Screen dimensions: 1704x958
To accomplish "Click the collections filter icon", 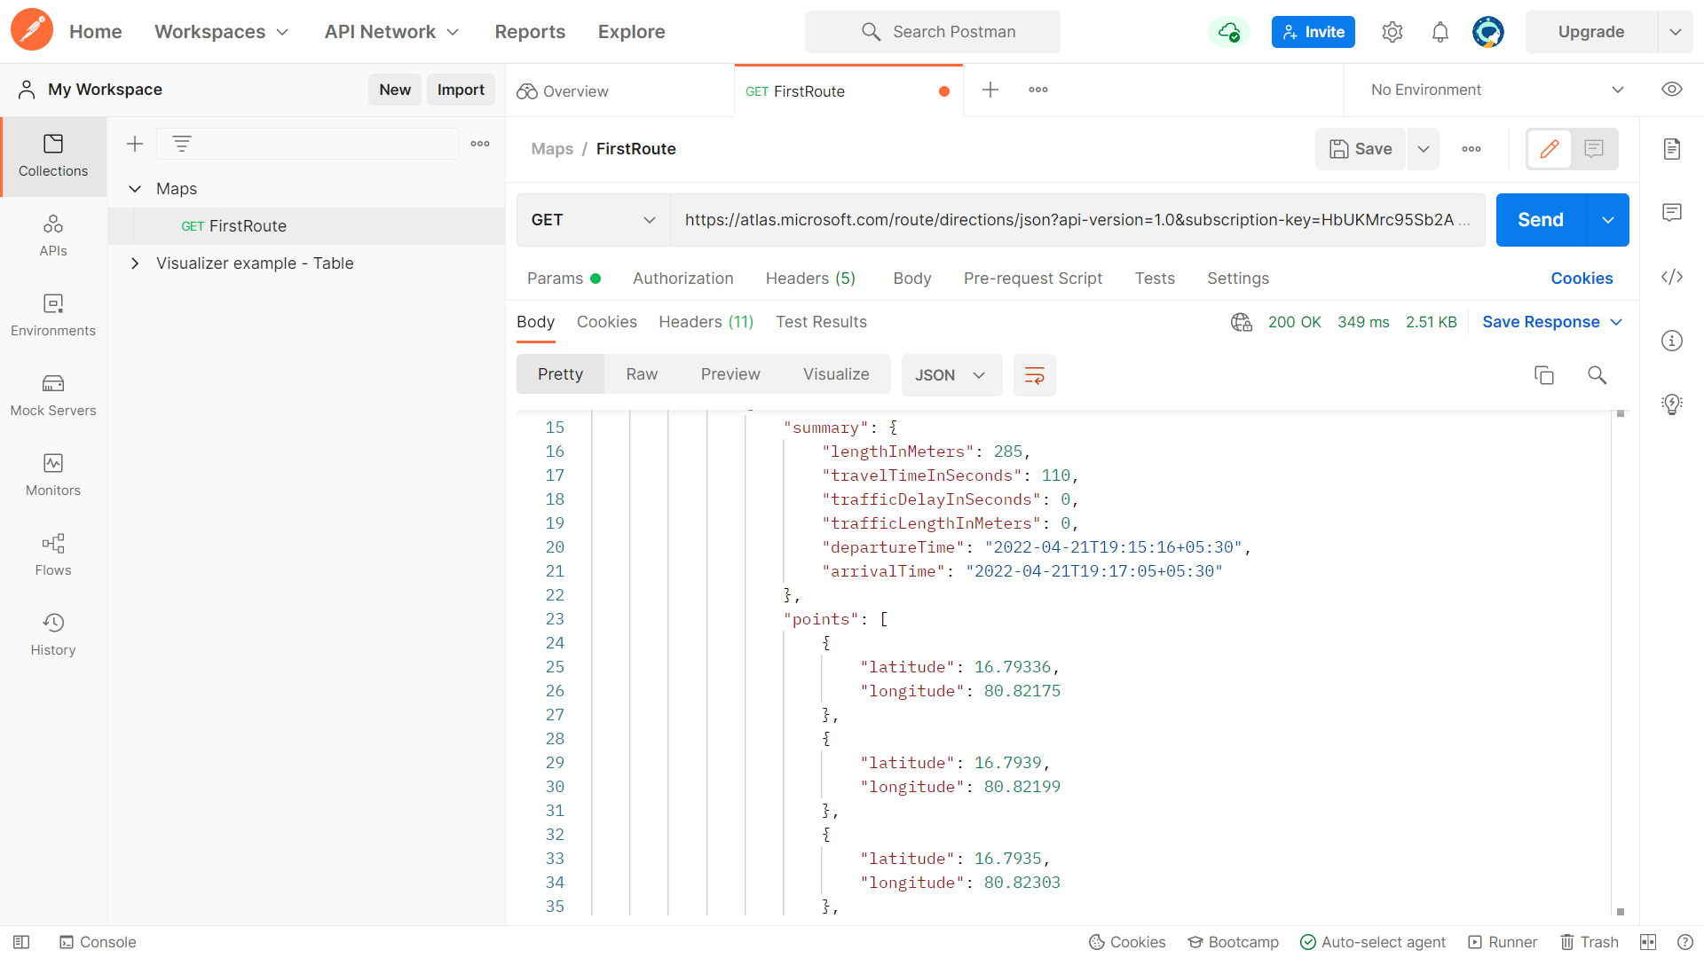I will tap(182, 144).
